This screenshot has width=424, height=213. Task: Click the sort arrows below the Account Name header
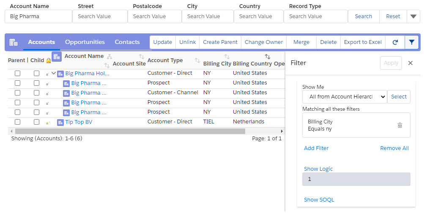pos(107,65)
